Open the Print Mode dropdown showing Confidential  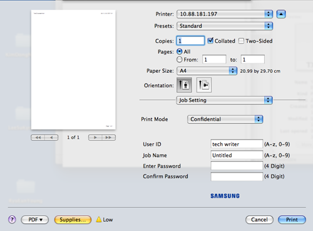pos(225,119)
